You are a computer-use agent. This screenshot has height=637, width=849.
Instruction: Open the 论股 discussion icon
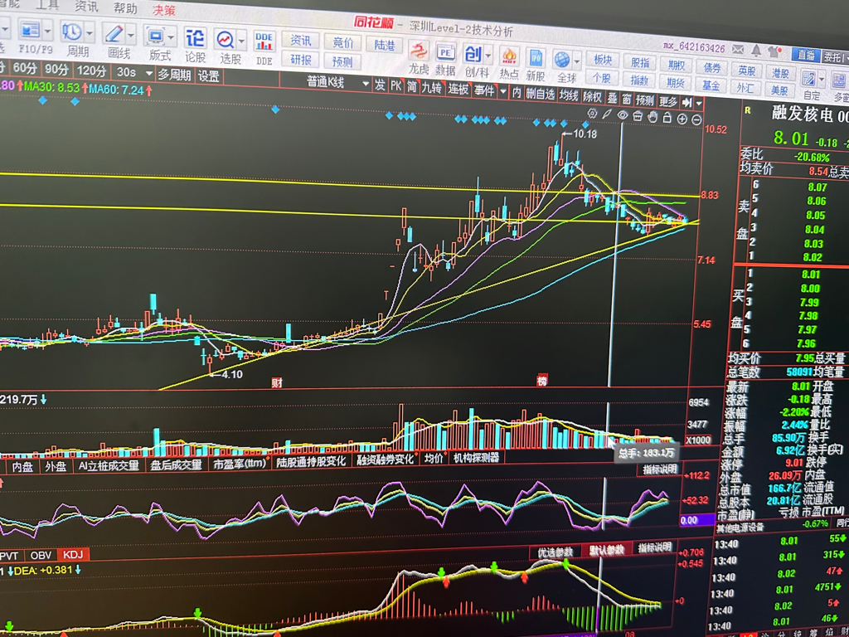pyautogui.click(x=195, y=38)
